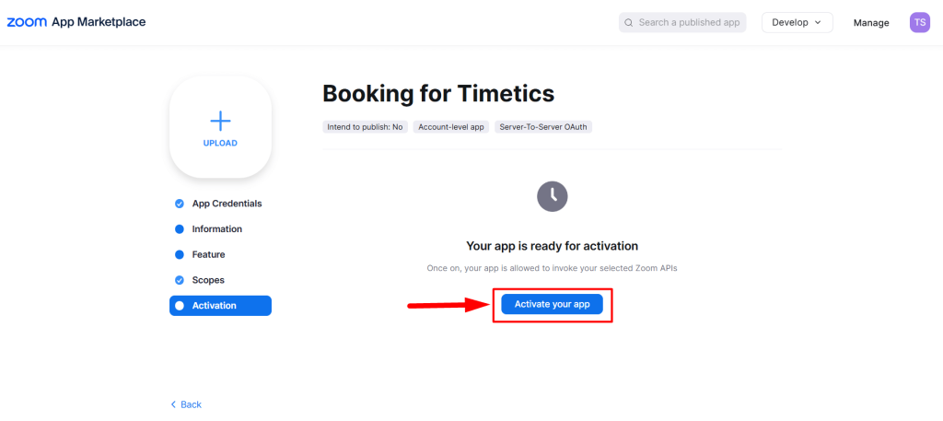Expand the Develop dropdown

pyautogui.click(x=797, y=22)
